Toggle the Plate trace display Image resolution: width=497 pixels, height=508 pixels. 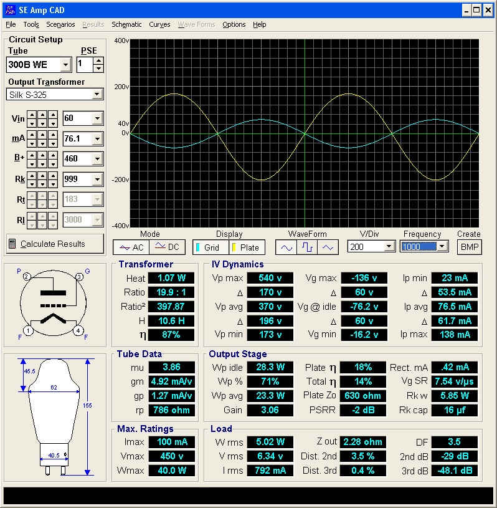click(247, 247)
